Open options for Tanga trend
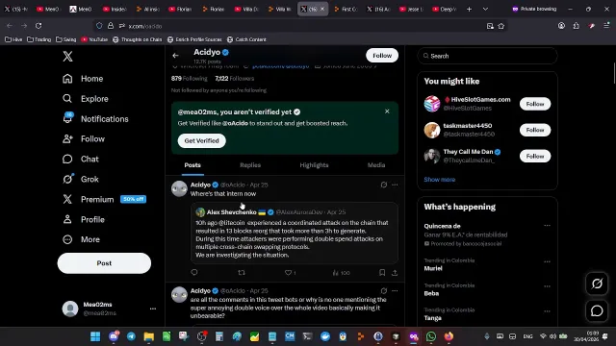616x346 pixels. tap(547, 311)
